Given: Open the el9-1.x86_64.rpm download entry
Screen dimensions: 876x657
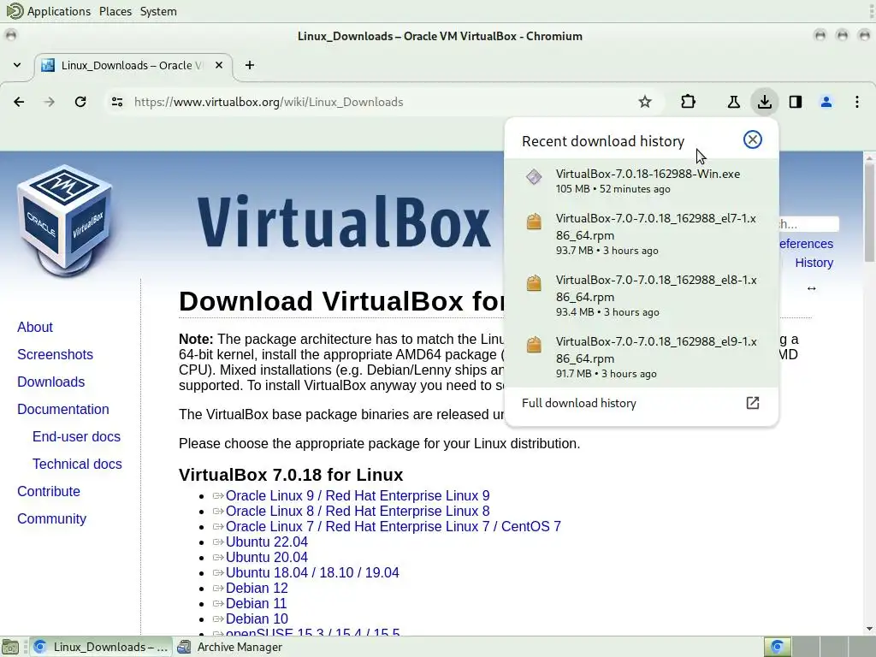Looking at the screenshot, I should point(642,357).
